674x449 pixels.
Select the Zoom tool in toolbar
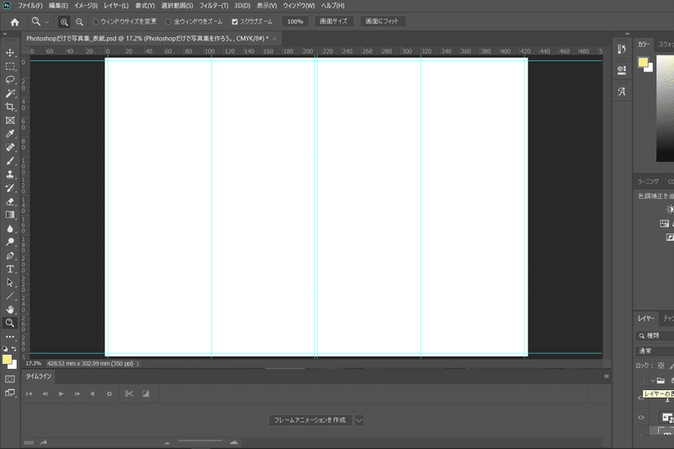point(10,323)
